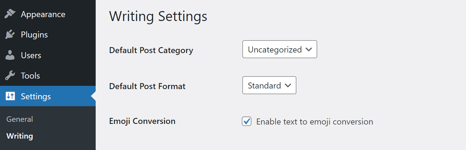
Task: Uncheck the emoji conversion checkbox
Action: 247,121
